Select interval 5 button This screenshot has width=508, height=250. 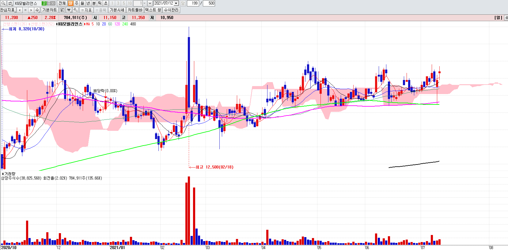pyautogui.click(x=124, y=3)
